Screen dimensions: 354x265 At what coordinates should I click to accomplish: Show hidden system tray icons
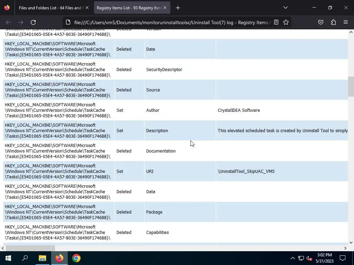pyautogui.click(x=292, y=258)
